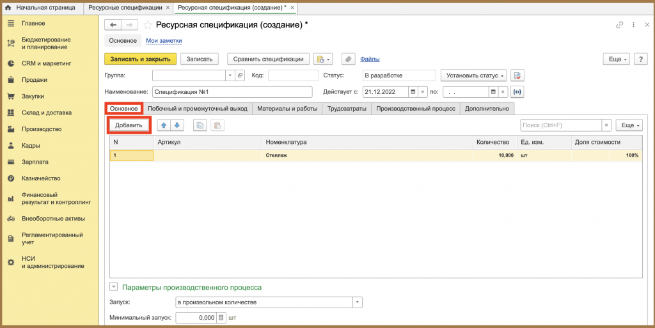This screenshot has width=655, height=328.
Task: Click the validity period (••) icon button
Action: 517,92
